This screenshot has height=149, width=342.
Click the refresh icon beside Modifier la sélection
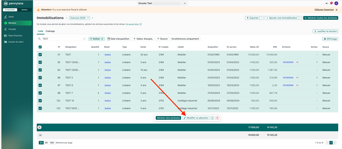click(x=212, y=118)
